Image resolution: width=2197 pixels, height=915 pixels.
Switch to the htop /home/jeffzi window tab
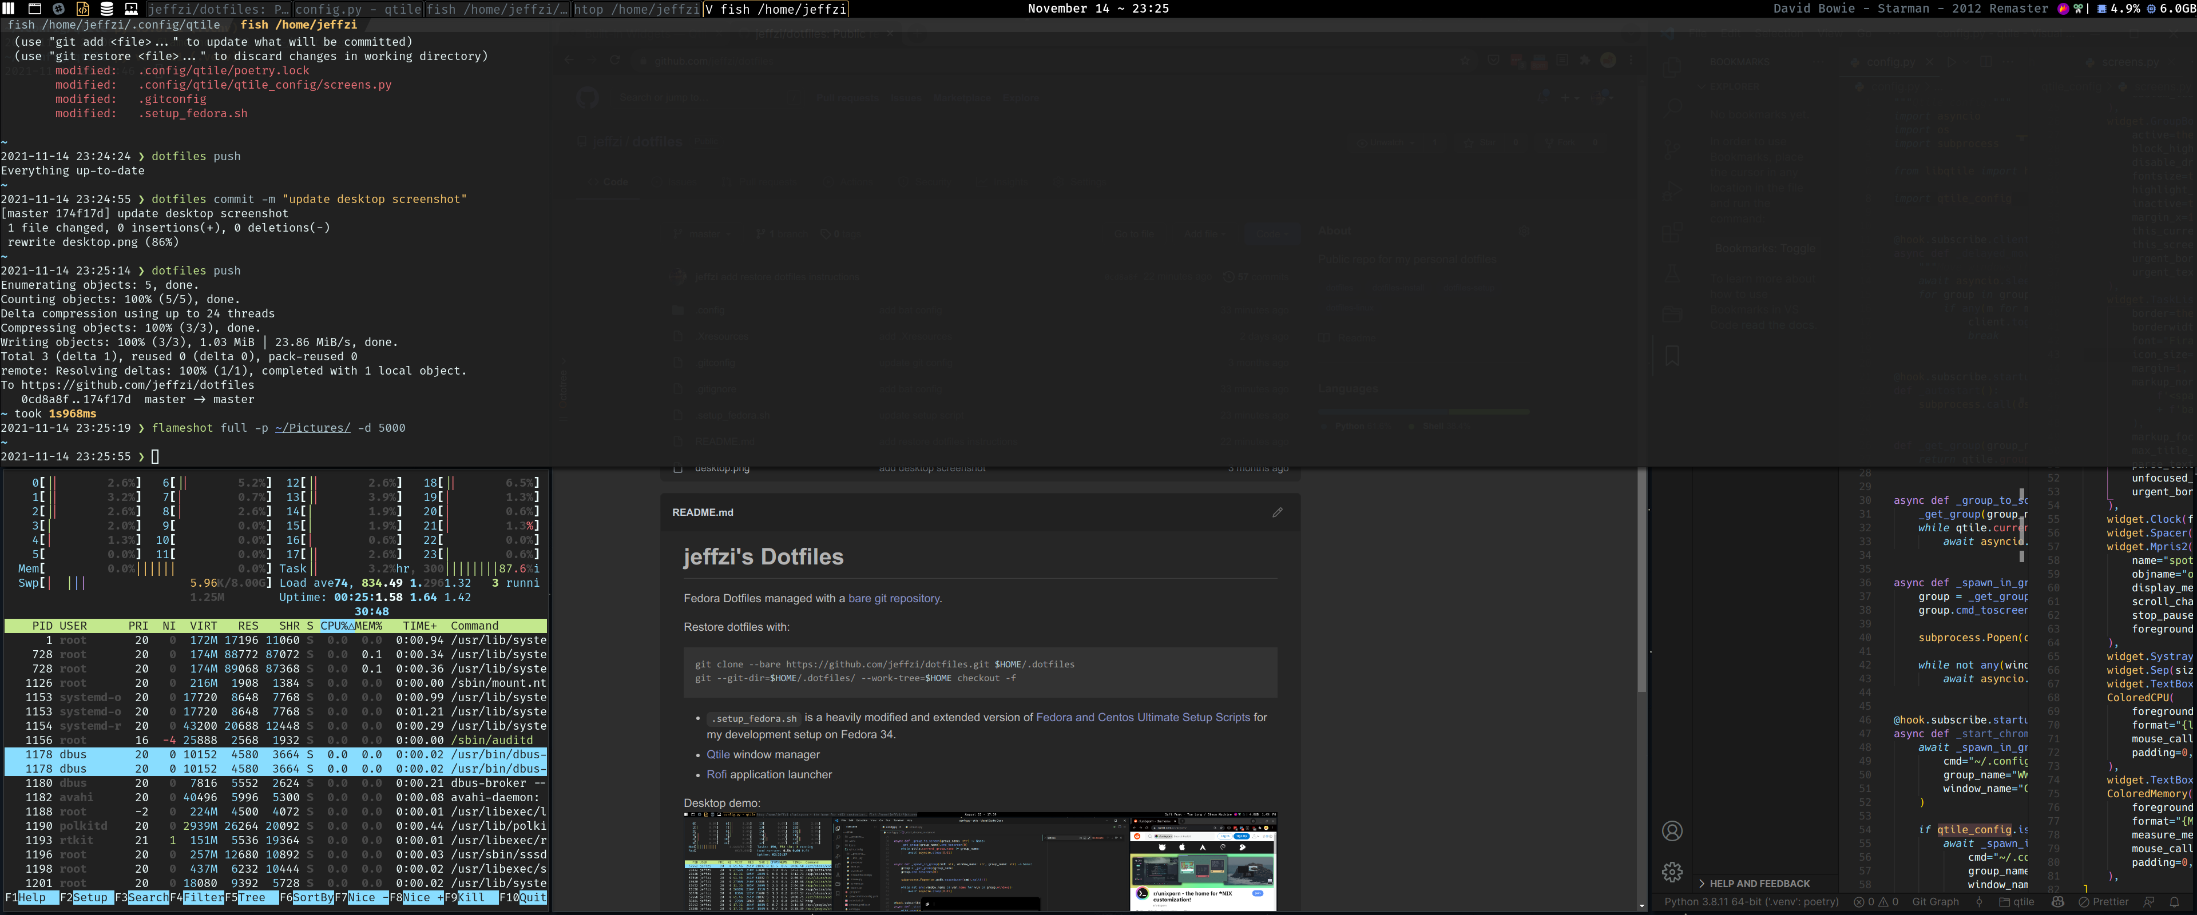tap(636, 9)
